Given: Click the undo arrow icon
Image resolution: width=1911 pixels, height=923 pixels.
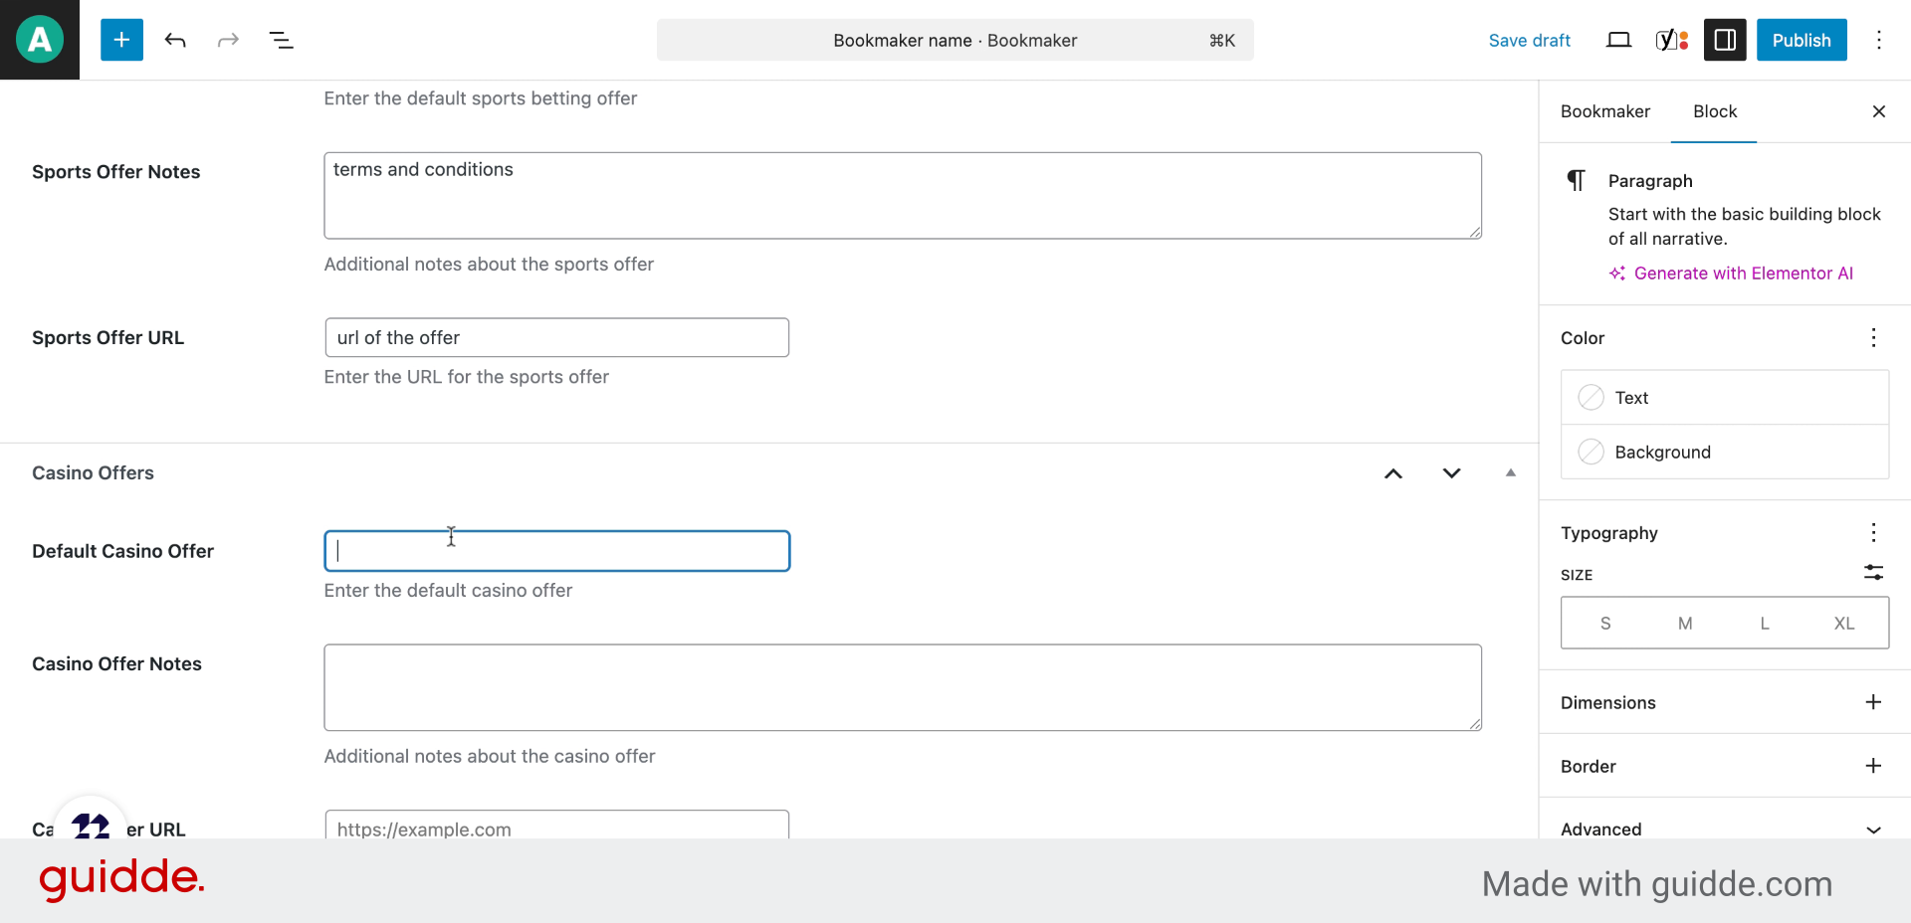Looking at the screenshot, I should click(x=175, y=40).
